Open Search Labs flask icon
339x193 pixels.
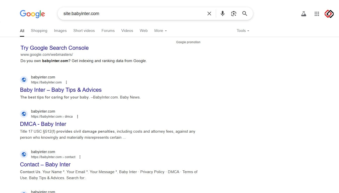pyautogui.click(x=304, y=14)
